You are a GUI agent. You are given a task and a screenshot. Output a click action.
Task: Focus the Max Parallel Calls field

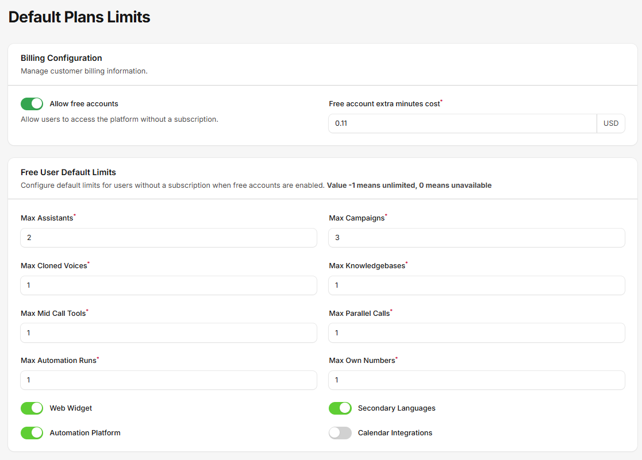(476, 333)
